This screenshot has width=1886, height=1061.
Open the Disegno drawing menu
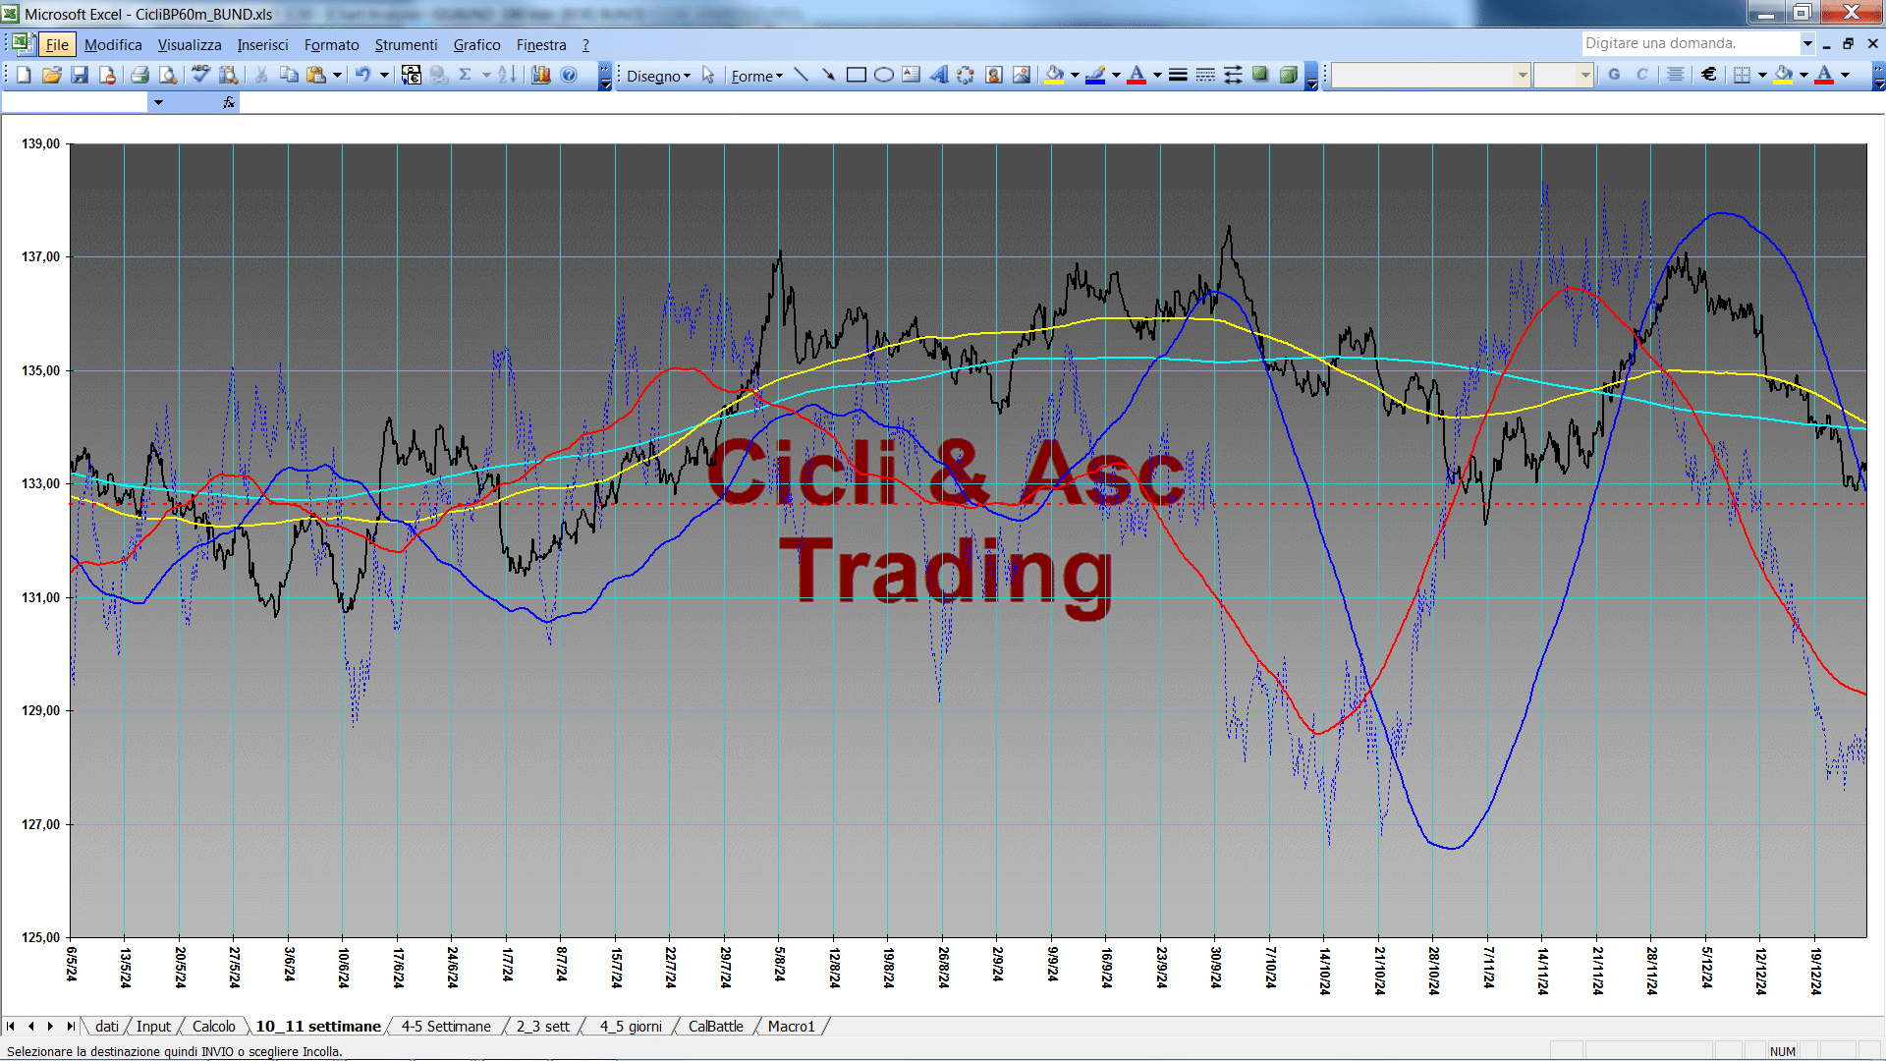pos(658,76)
